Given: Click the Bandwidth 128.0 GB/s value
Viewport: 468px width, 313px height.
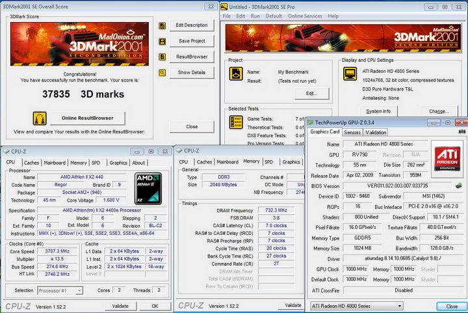Looking at the screenshot, I should [441, 248].
